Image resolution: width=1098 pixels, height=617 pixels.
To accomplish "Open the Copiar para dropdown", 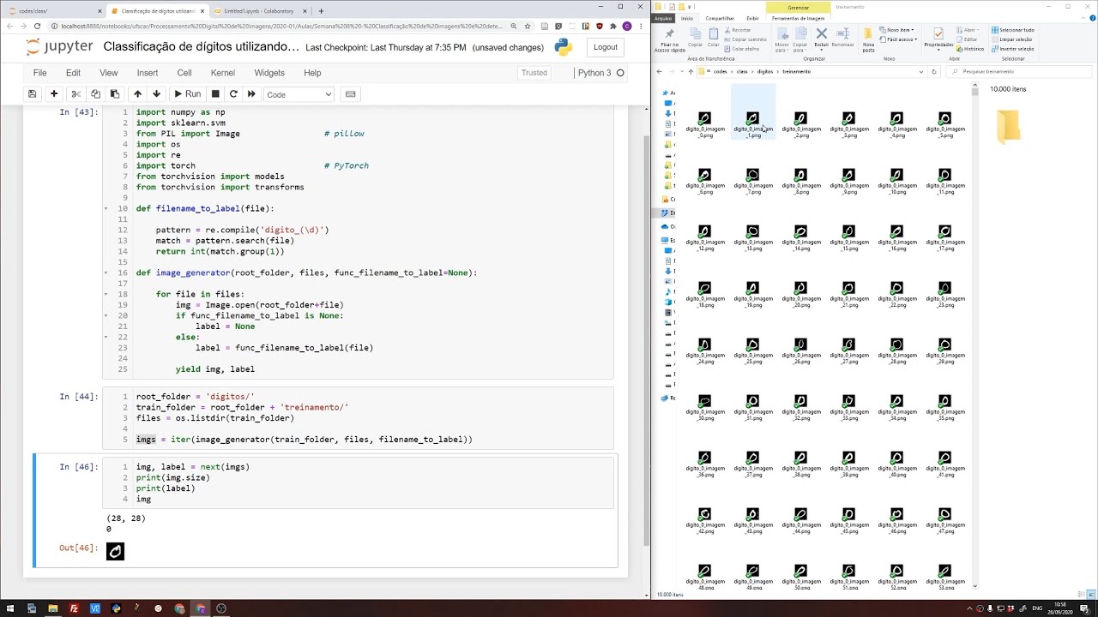I will (799, 39).
